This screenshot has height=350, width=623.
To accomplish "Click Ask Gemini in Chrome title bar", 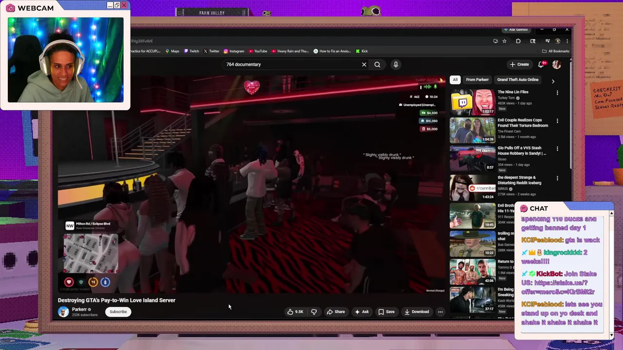I will pos(516,30).
